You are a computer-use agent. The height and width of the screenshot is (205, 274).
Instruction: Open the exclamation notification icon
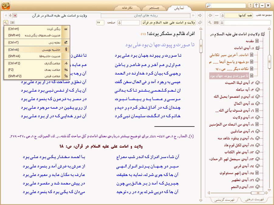point(251,5)
